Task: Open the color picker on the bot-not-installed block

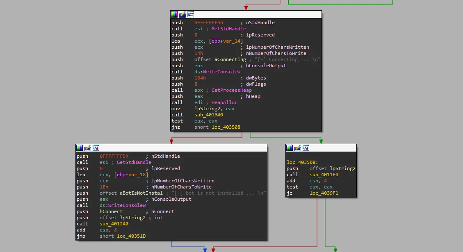Action: click(x=80, y=148)
